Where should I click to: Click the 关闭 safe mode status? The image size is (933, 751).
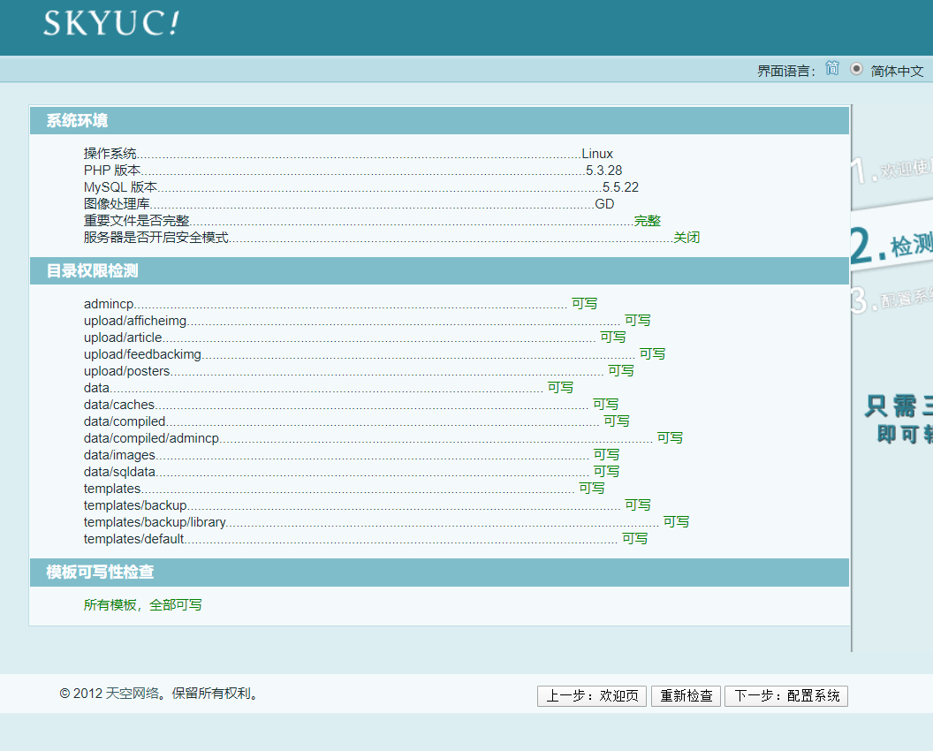click(686, 238)
